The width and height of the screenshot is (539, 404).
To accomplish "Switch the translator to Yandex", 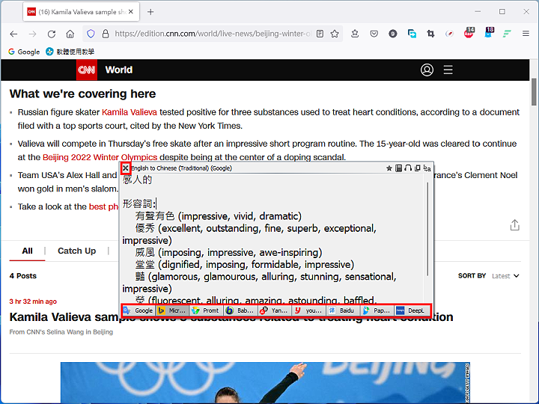I will [274, 310].
